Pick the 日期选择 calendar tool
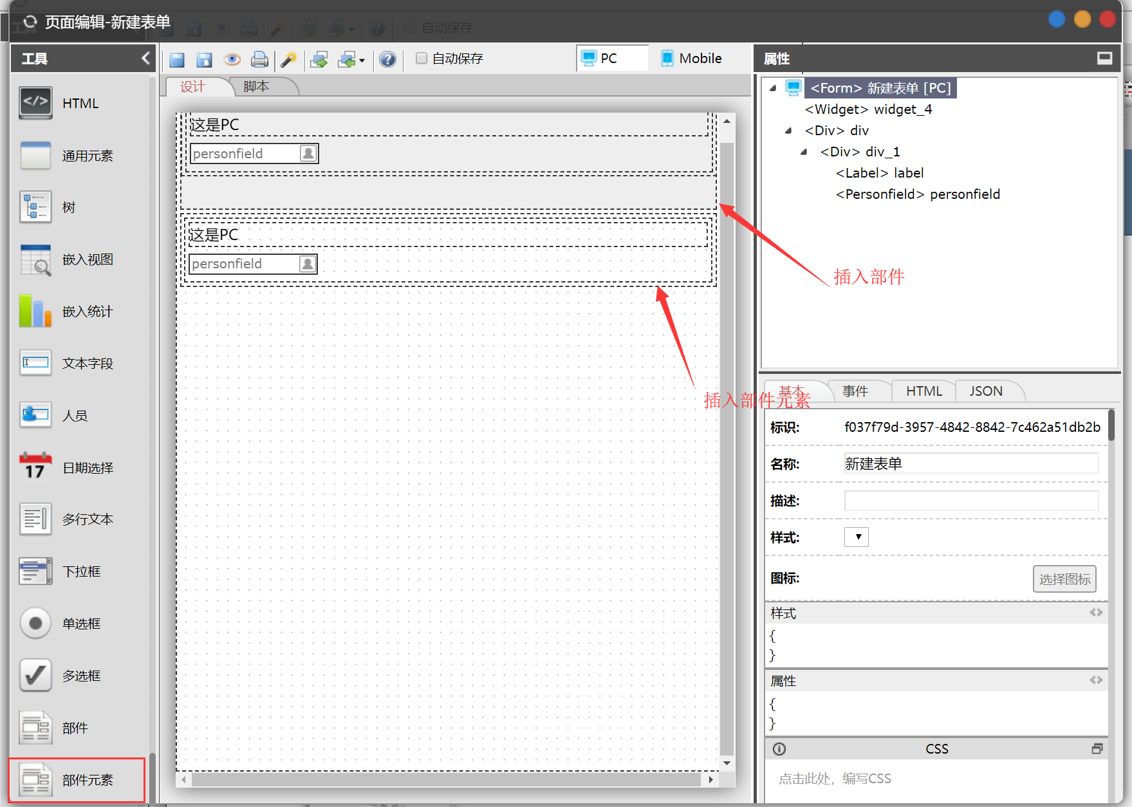1132x807 pixels. pos(35,467)
